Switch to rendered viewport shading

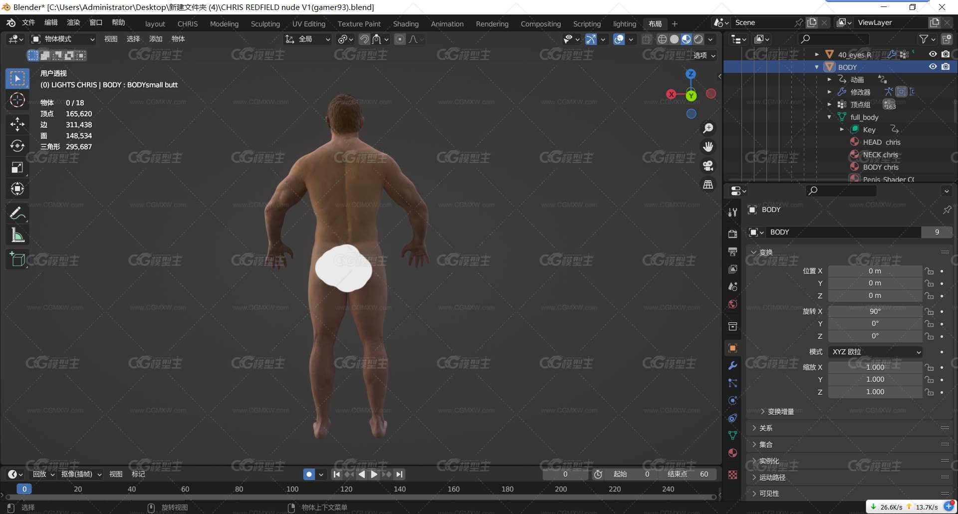pyautogui.click(x=699, y=39)
